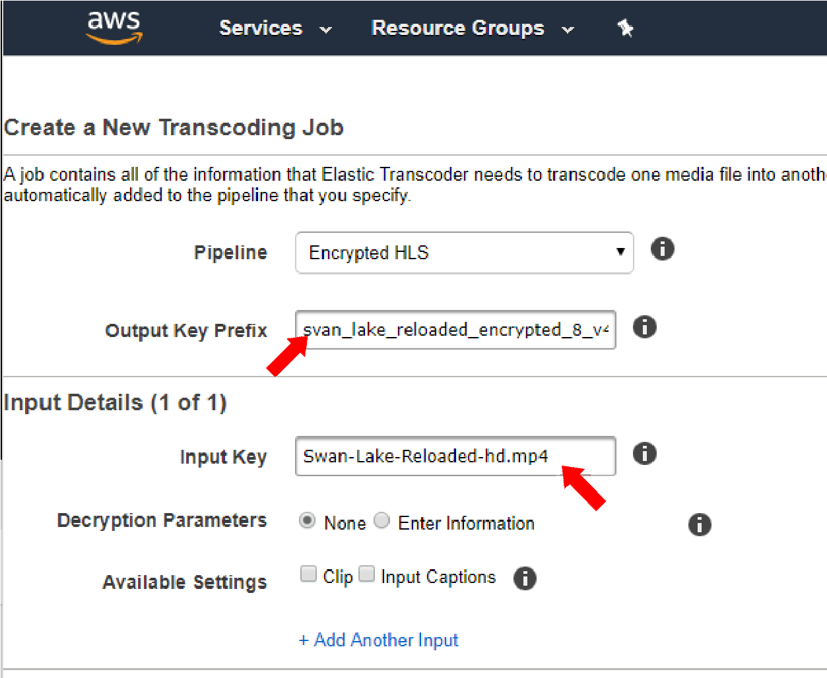827x678 pixels.
Task: Show info for Available Settings
Action: pos(525,578)
